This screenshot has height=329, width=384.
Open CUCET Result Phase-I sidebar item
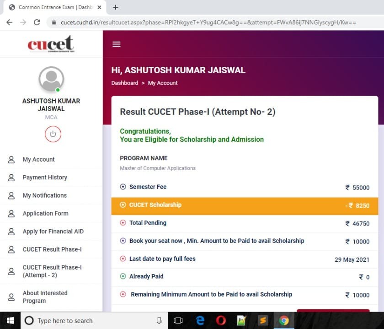click(52, 249)
